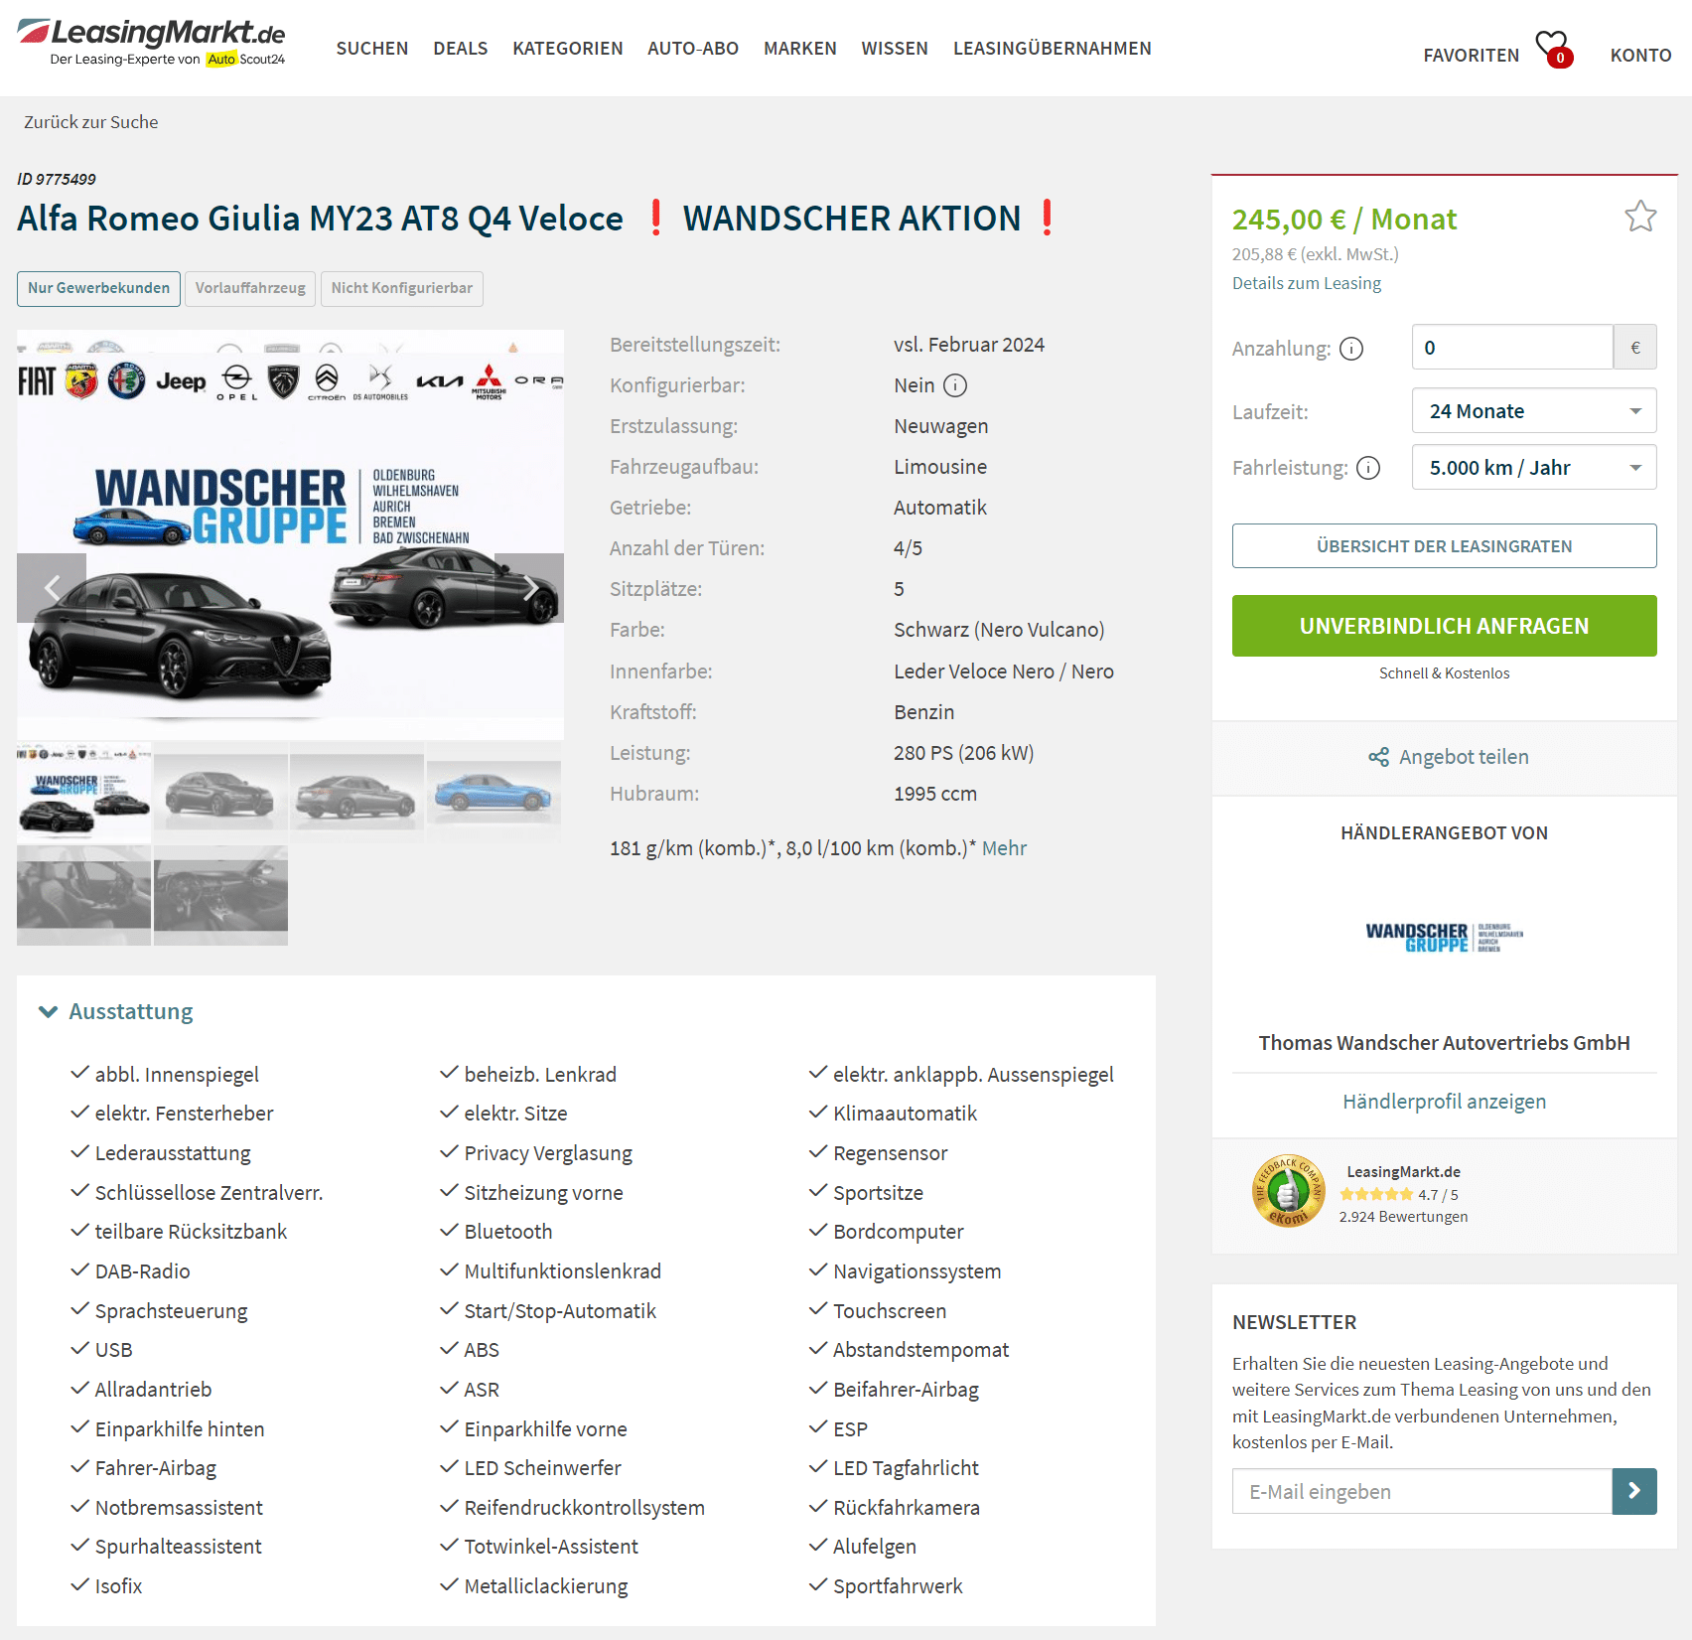Click the Mehr emissions link
The image size is (1692, 1640).
1004,848
